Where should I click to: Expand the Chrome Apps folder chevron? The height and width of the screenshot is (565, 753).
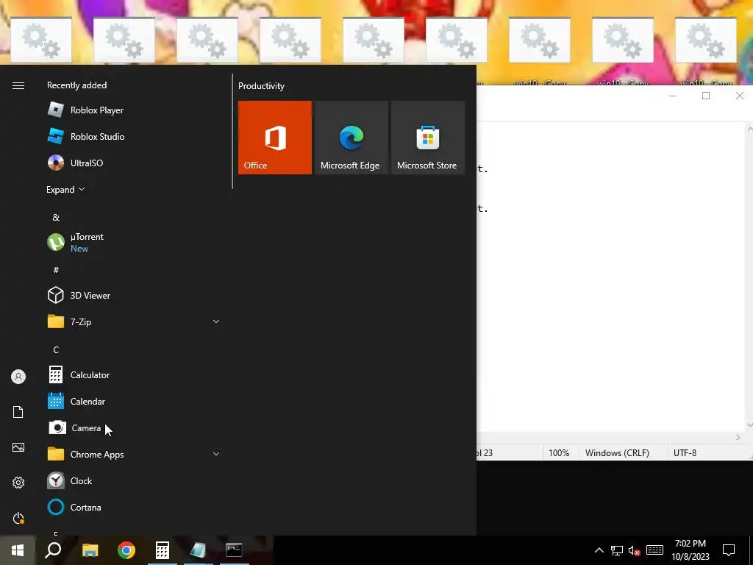coord(216,454)
